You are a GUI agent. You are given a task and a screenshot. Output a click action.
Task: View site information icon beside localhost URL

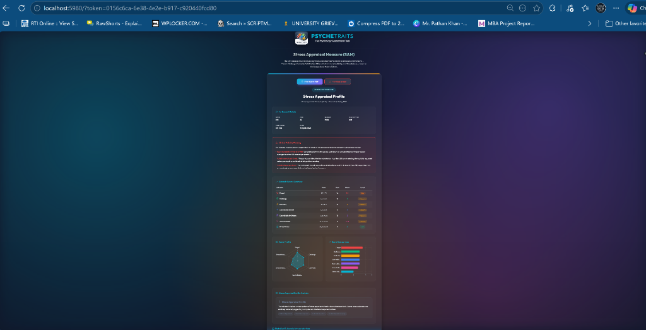[x=37, y=8]
